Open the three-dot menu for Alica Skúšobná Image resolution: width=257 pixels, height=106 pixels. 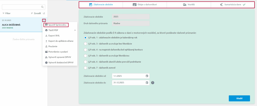(44, 20)
